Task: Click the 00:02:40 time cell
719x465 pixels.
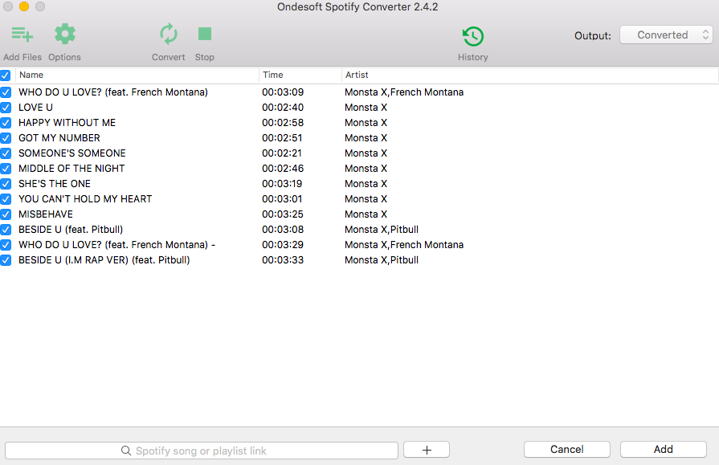Action: (x=283, y=108)
